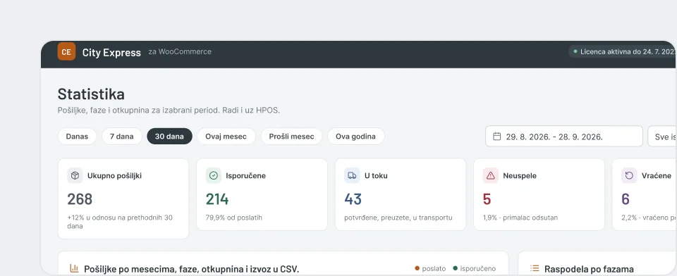
Task: Select the Ovaj mesec period filter
Action: click(226, 137)
